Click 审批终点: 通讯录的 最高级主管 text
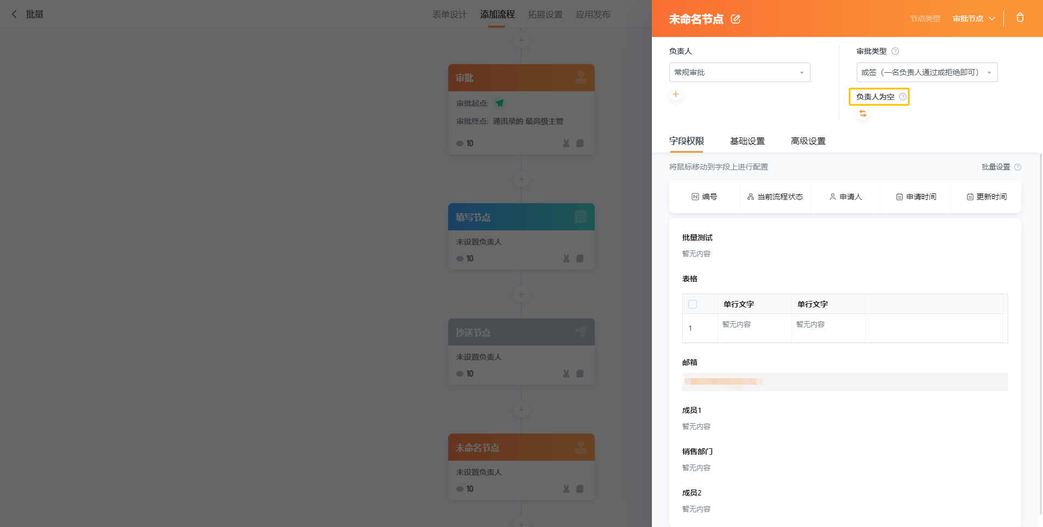This screenshot has height=527, width=1043. tap(510, 121)
